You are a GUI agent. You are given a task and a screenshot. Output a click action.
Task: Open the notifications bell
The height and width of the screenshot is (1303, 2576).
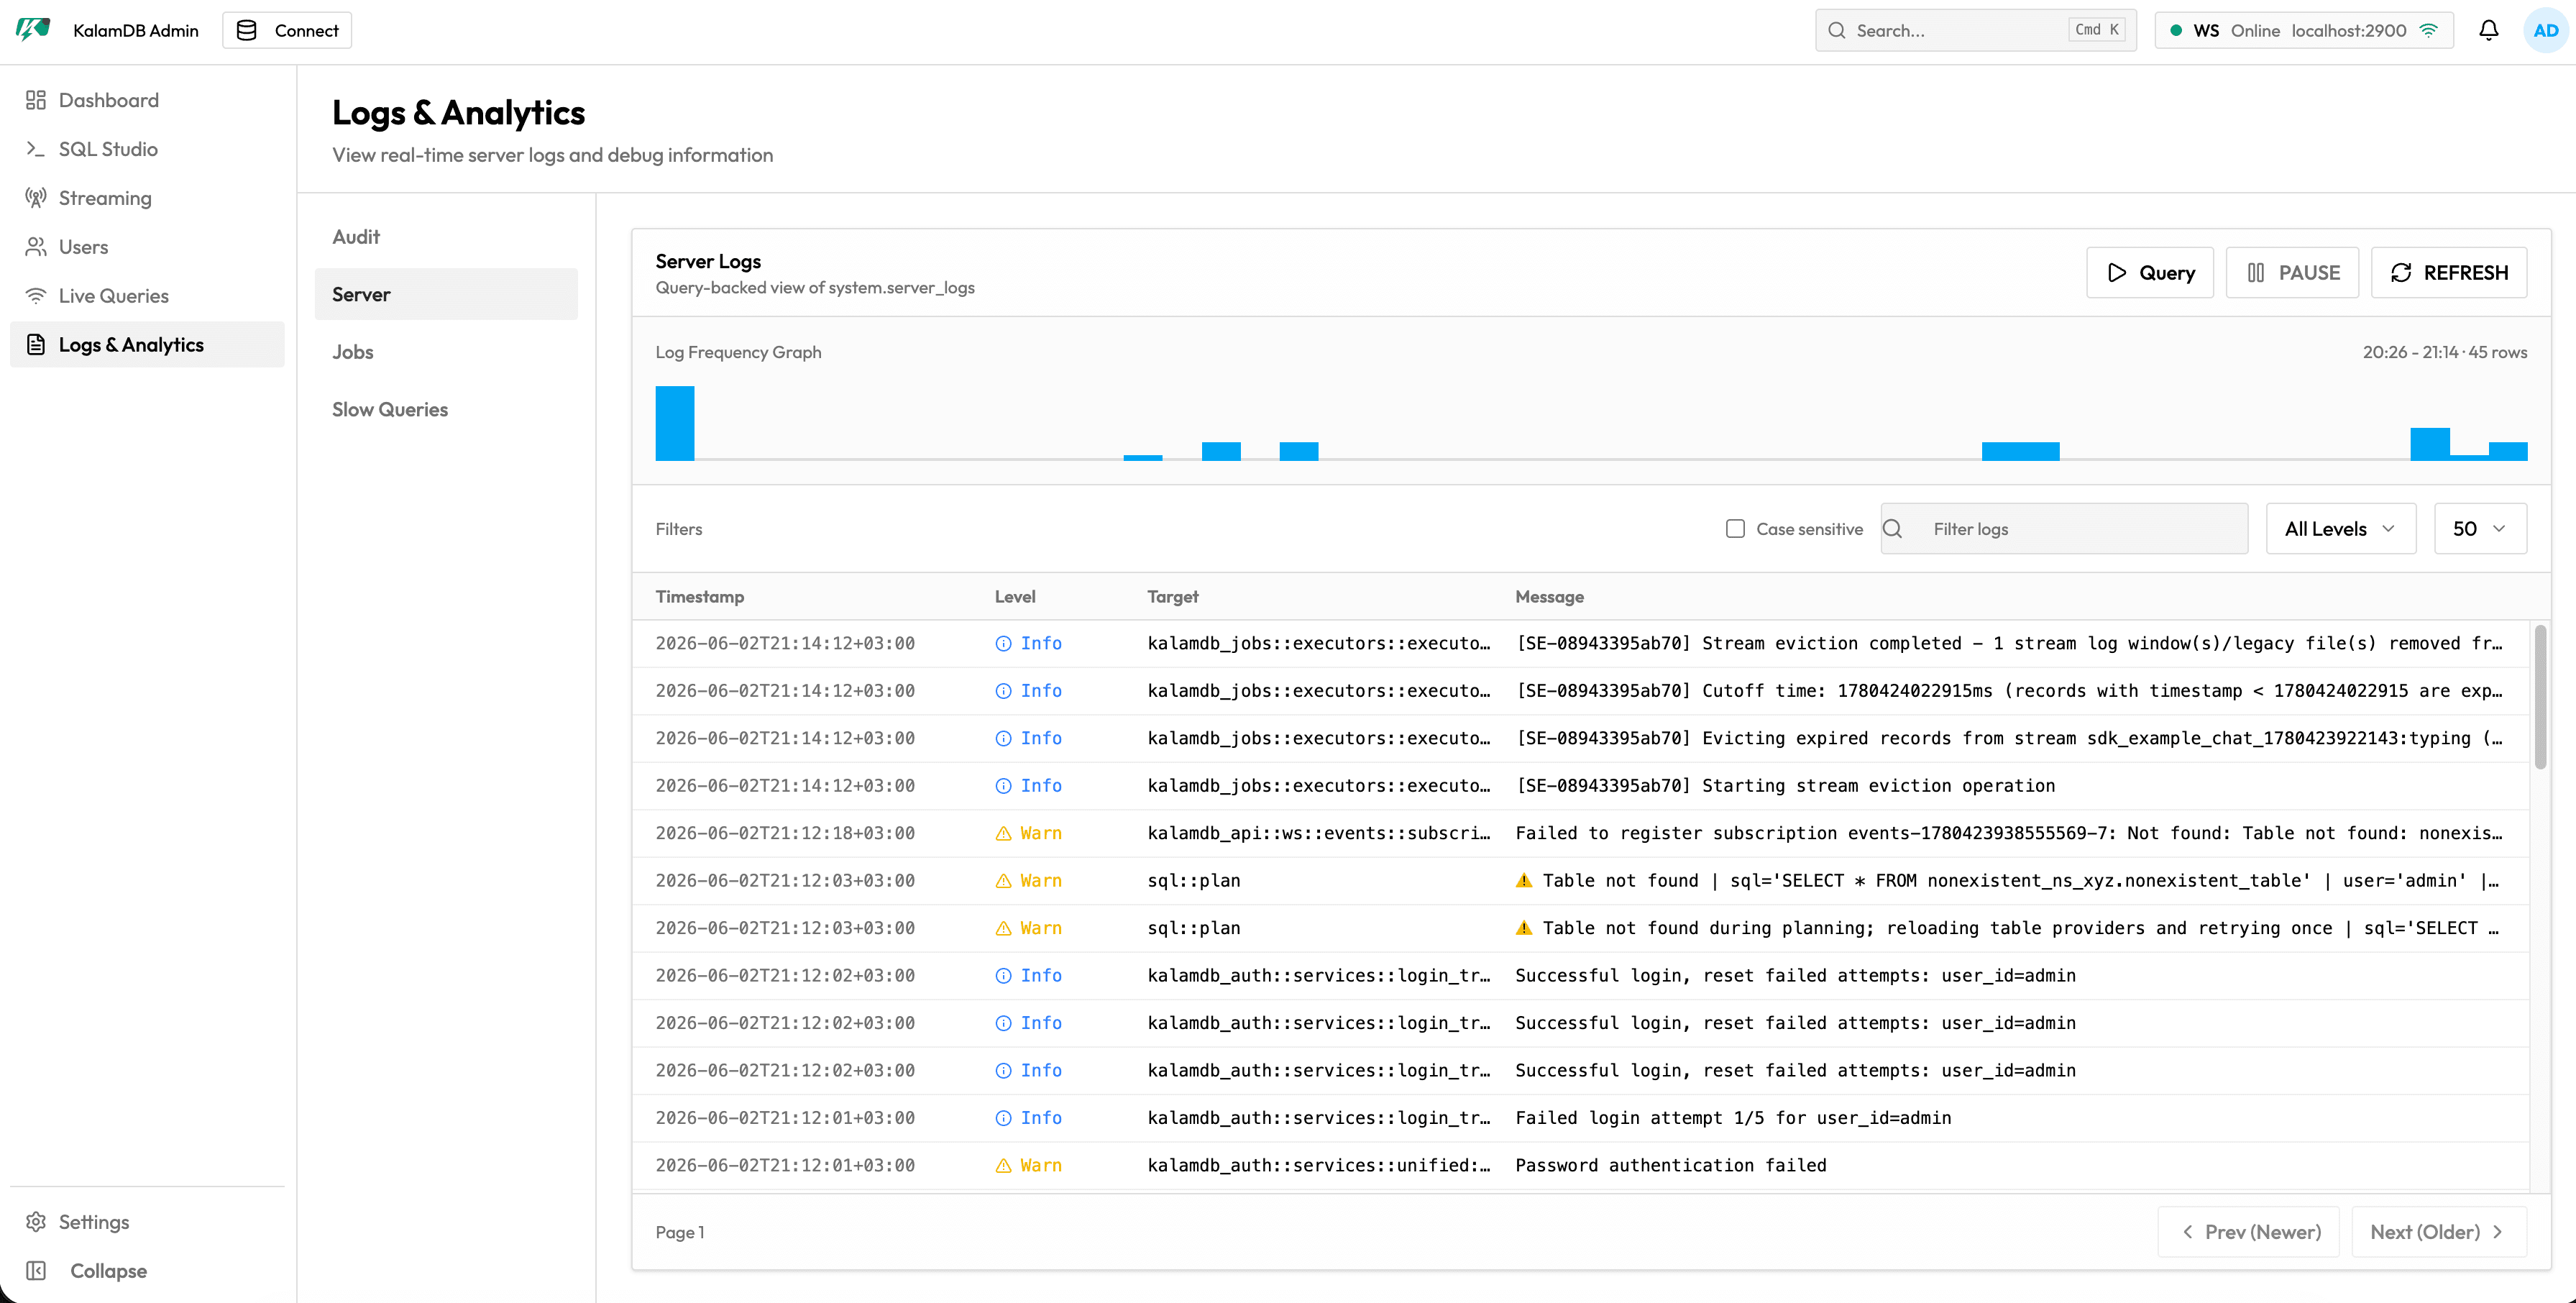point(2488,30)
